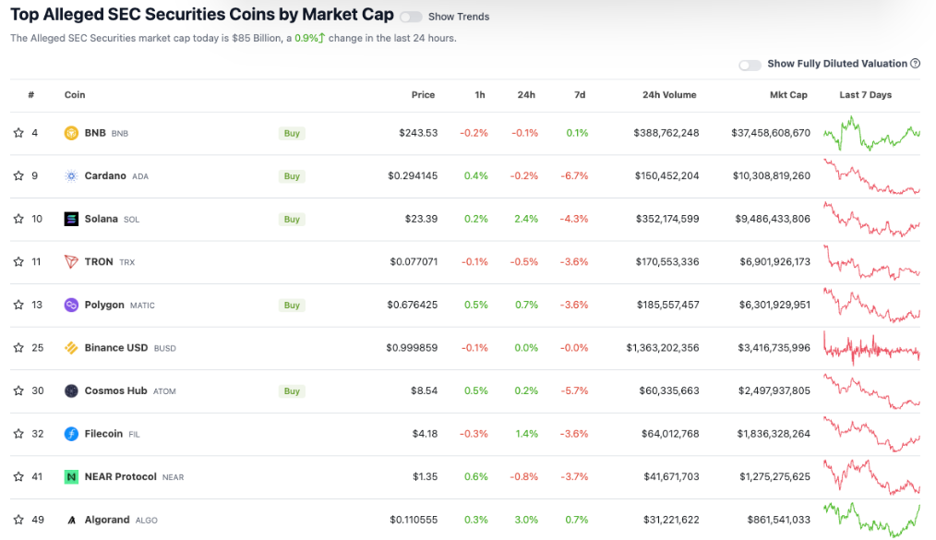The height and width of the screenshot is (540, 936).
Task: Click the BNB coin logo icon
Action: point(71,133)
